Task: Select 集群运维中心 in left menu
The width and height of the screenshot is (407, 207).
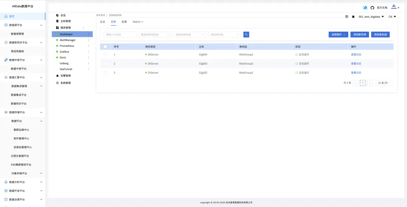Action: click(21, 130)
